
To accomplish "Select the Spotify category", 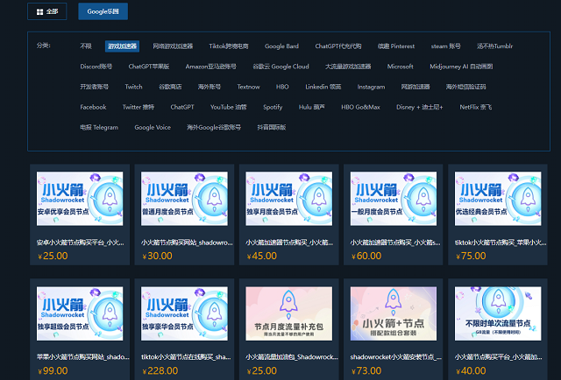I will click(273, 107).
